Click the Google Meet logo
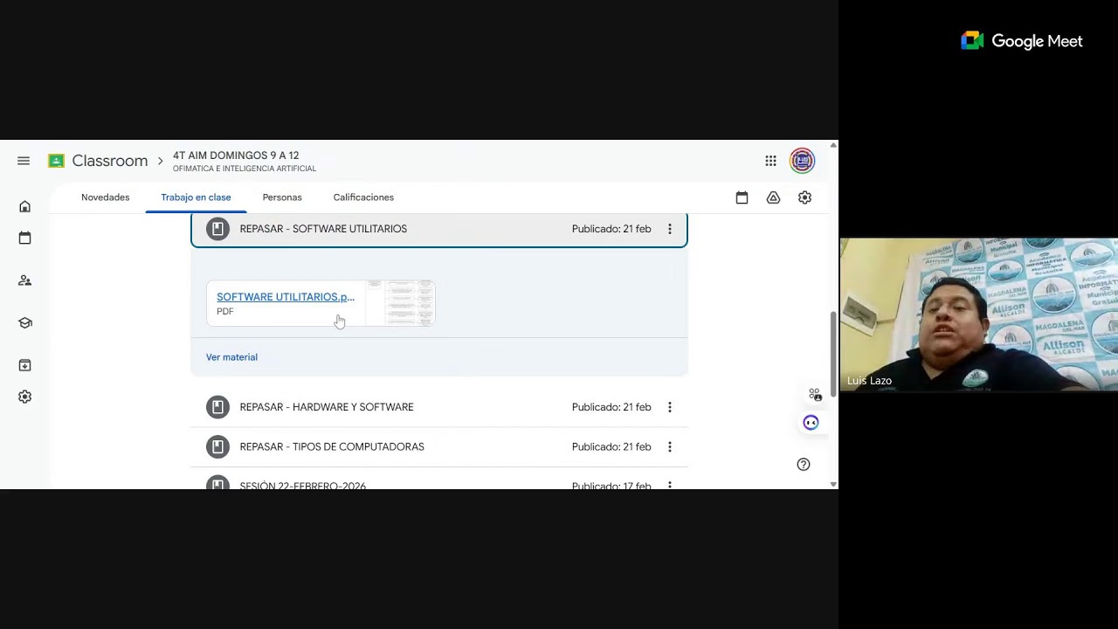The image size is (1118, 629). click(1022, 41)
